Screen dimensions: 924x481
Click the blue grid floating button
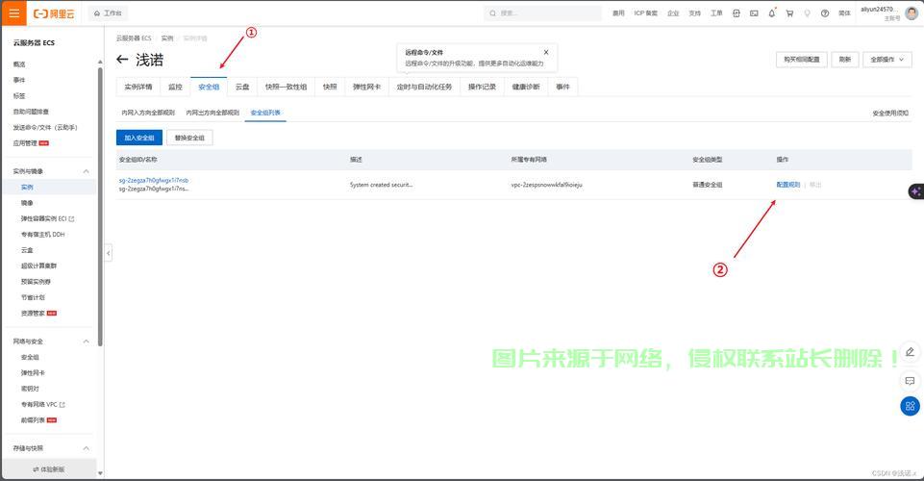[x=910, y=406]
